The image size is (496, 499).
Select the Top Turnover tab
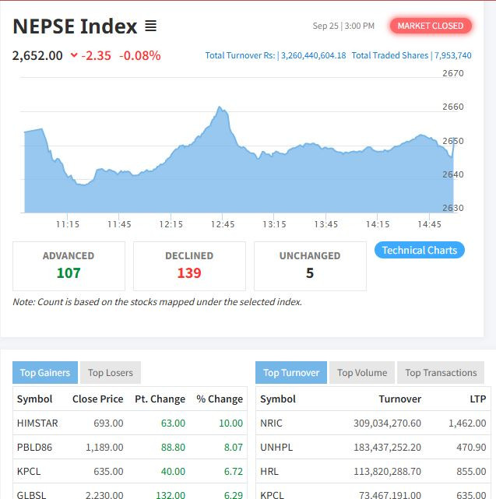click(291, 373)
